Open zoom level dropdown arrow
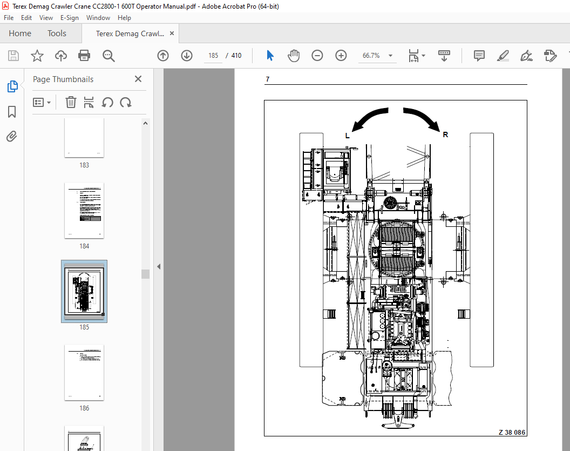This screenshot has height=451, width=570. (390, 56)
